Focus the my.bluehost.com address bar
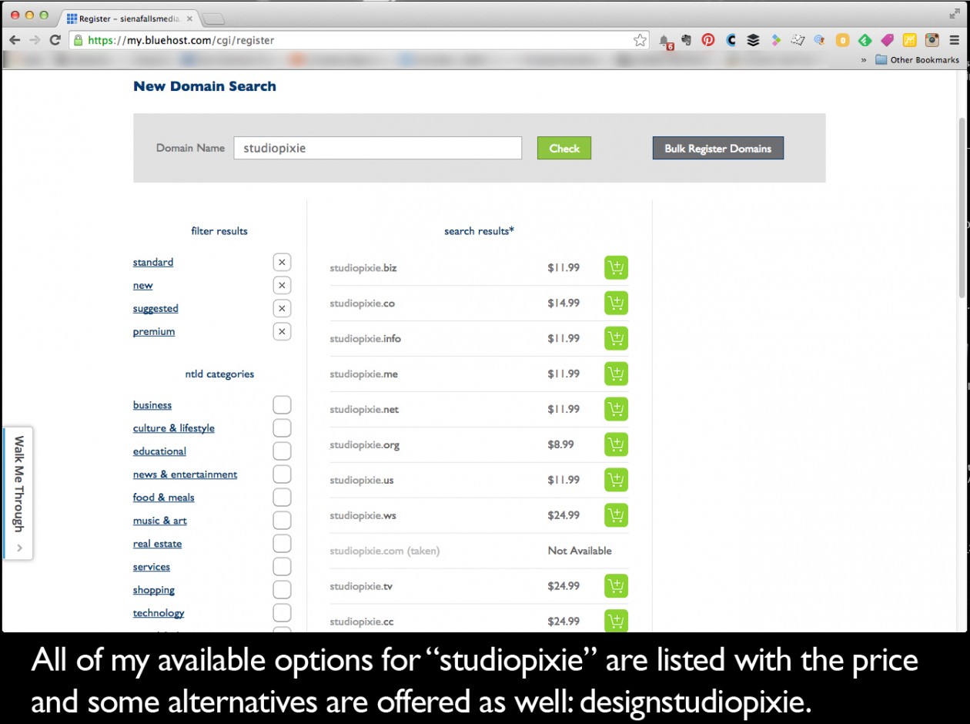The height and width of the screenshot is (724, 970). [359, 40]
